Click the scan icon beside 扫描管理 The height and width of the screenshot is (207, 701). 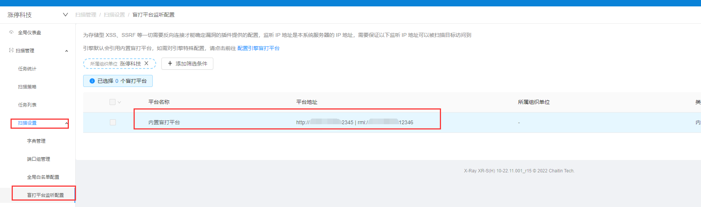coord(11,50)
